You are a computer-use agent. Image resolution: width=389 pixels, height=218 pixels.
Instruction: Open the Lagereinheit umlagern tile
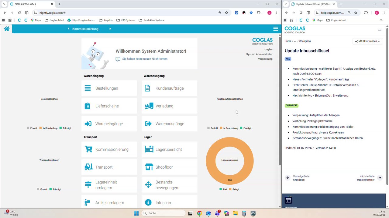pos(109,185)
